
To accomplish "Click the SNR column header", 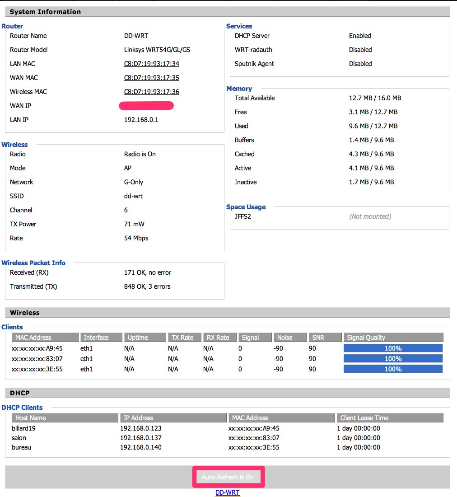I will click(x=325, y=337).
